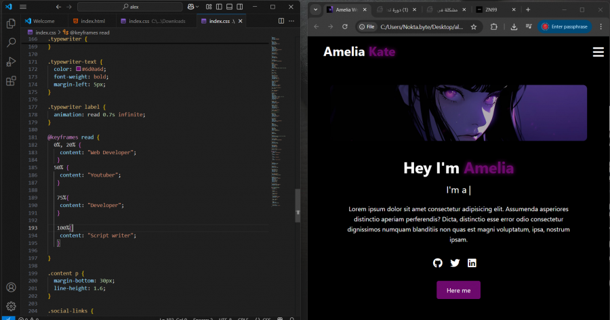Open the Explorer view in VS Code
Screen dimensions: 610x320
tap(11, 23)
